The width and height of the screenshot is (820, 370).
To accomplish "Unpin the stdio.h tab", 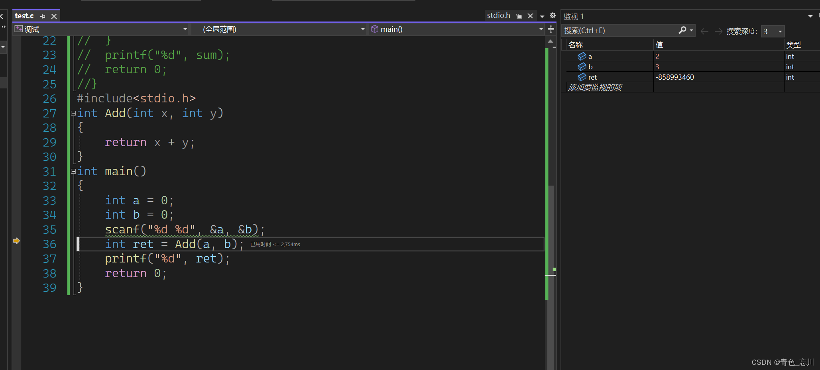I will tap(519, 16).
